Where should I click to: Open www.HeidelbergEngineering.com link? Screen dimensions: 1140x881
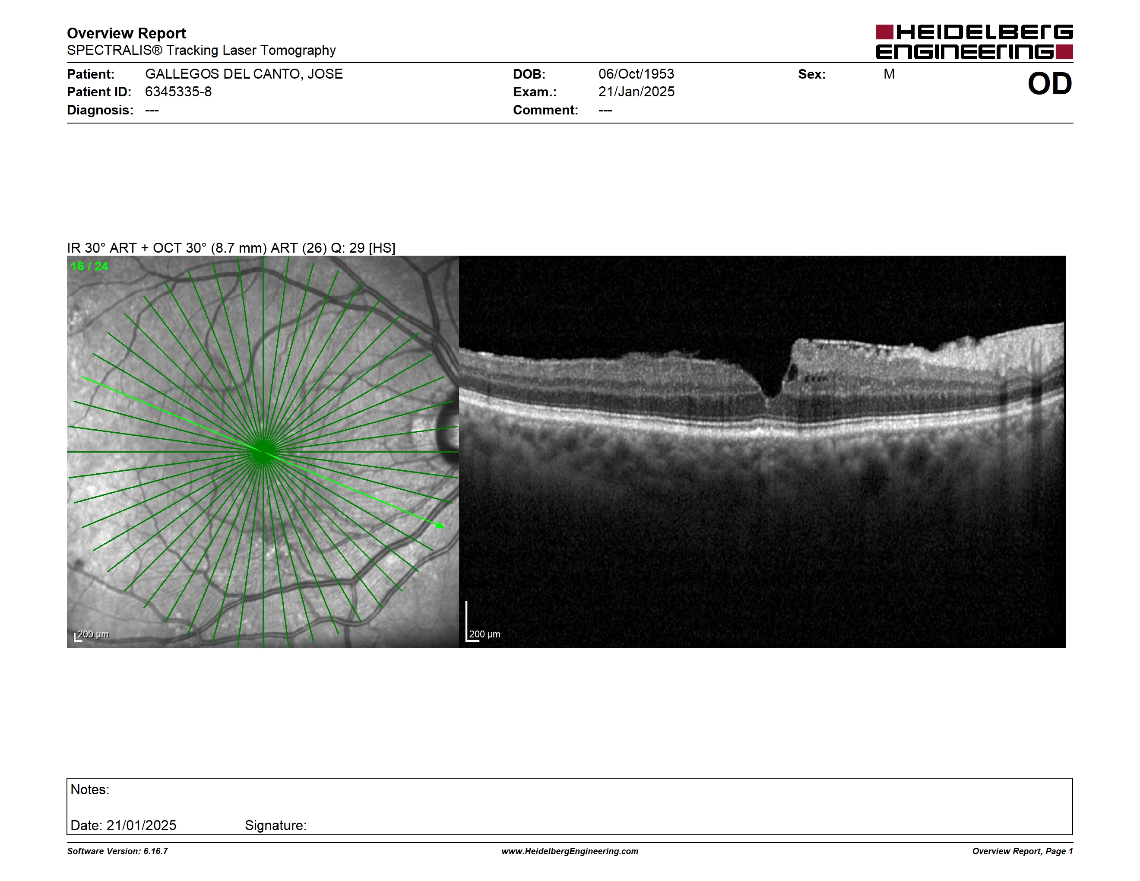(x=570, y=851)
